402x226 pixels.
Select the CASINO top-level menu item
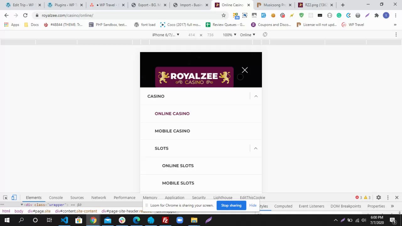(156, 96)
